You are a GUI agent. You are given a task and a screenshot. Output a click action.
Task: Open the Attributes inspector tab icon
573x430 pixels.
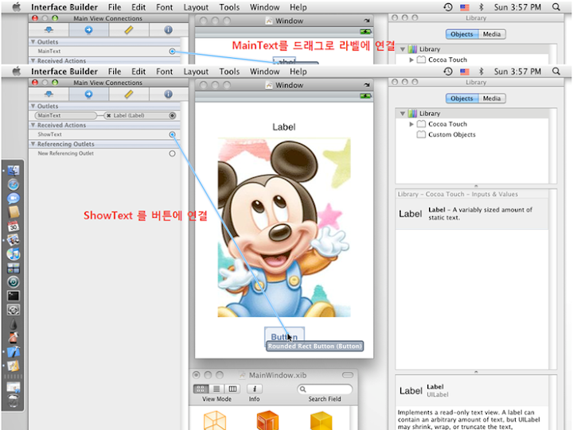(x=48, y=95)
